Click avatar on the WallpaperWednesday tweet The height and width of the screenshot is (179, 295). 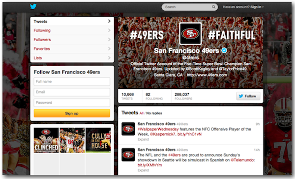pyautogui.click(x=128, y=129)
